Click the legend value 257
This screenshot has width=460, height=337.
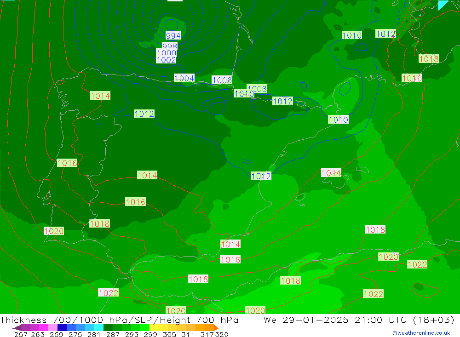click(21, 334)
